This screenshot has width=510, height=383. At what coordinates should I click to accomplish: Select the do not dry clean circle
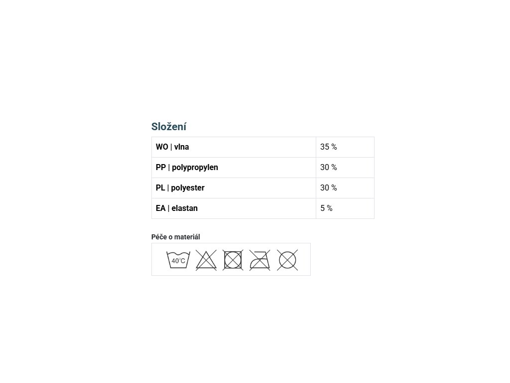tap(287, 260)
